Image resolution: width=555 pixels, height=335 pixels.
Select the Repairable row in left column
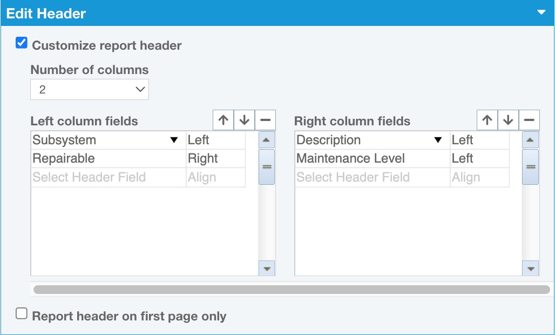108,159
